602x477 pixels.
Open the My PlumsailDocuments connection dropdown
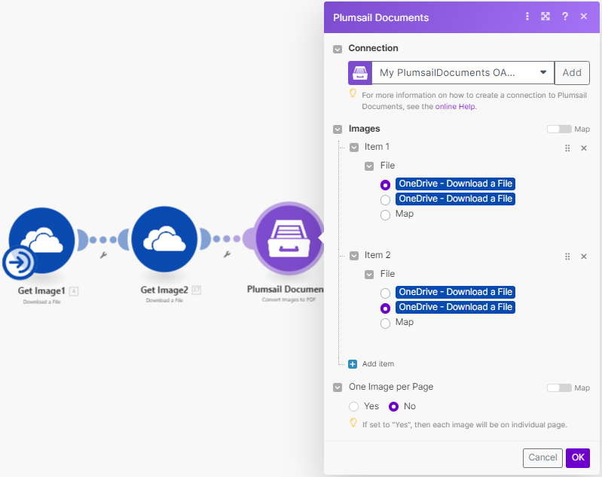click(463, 72)
